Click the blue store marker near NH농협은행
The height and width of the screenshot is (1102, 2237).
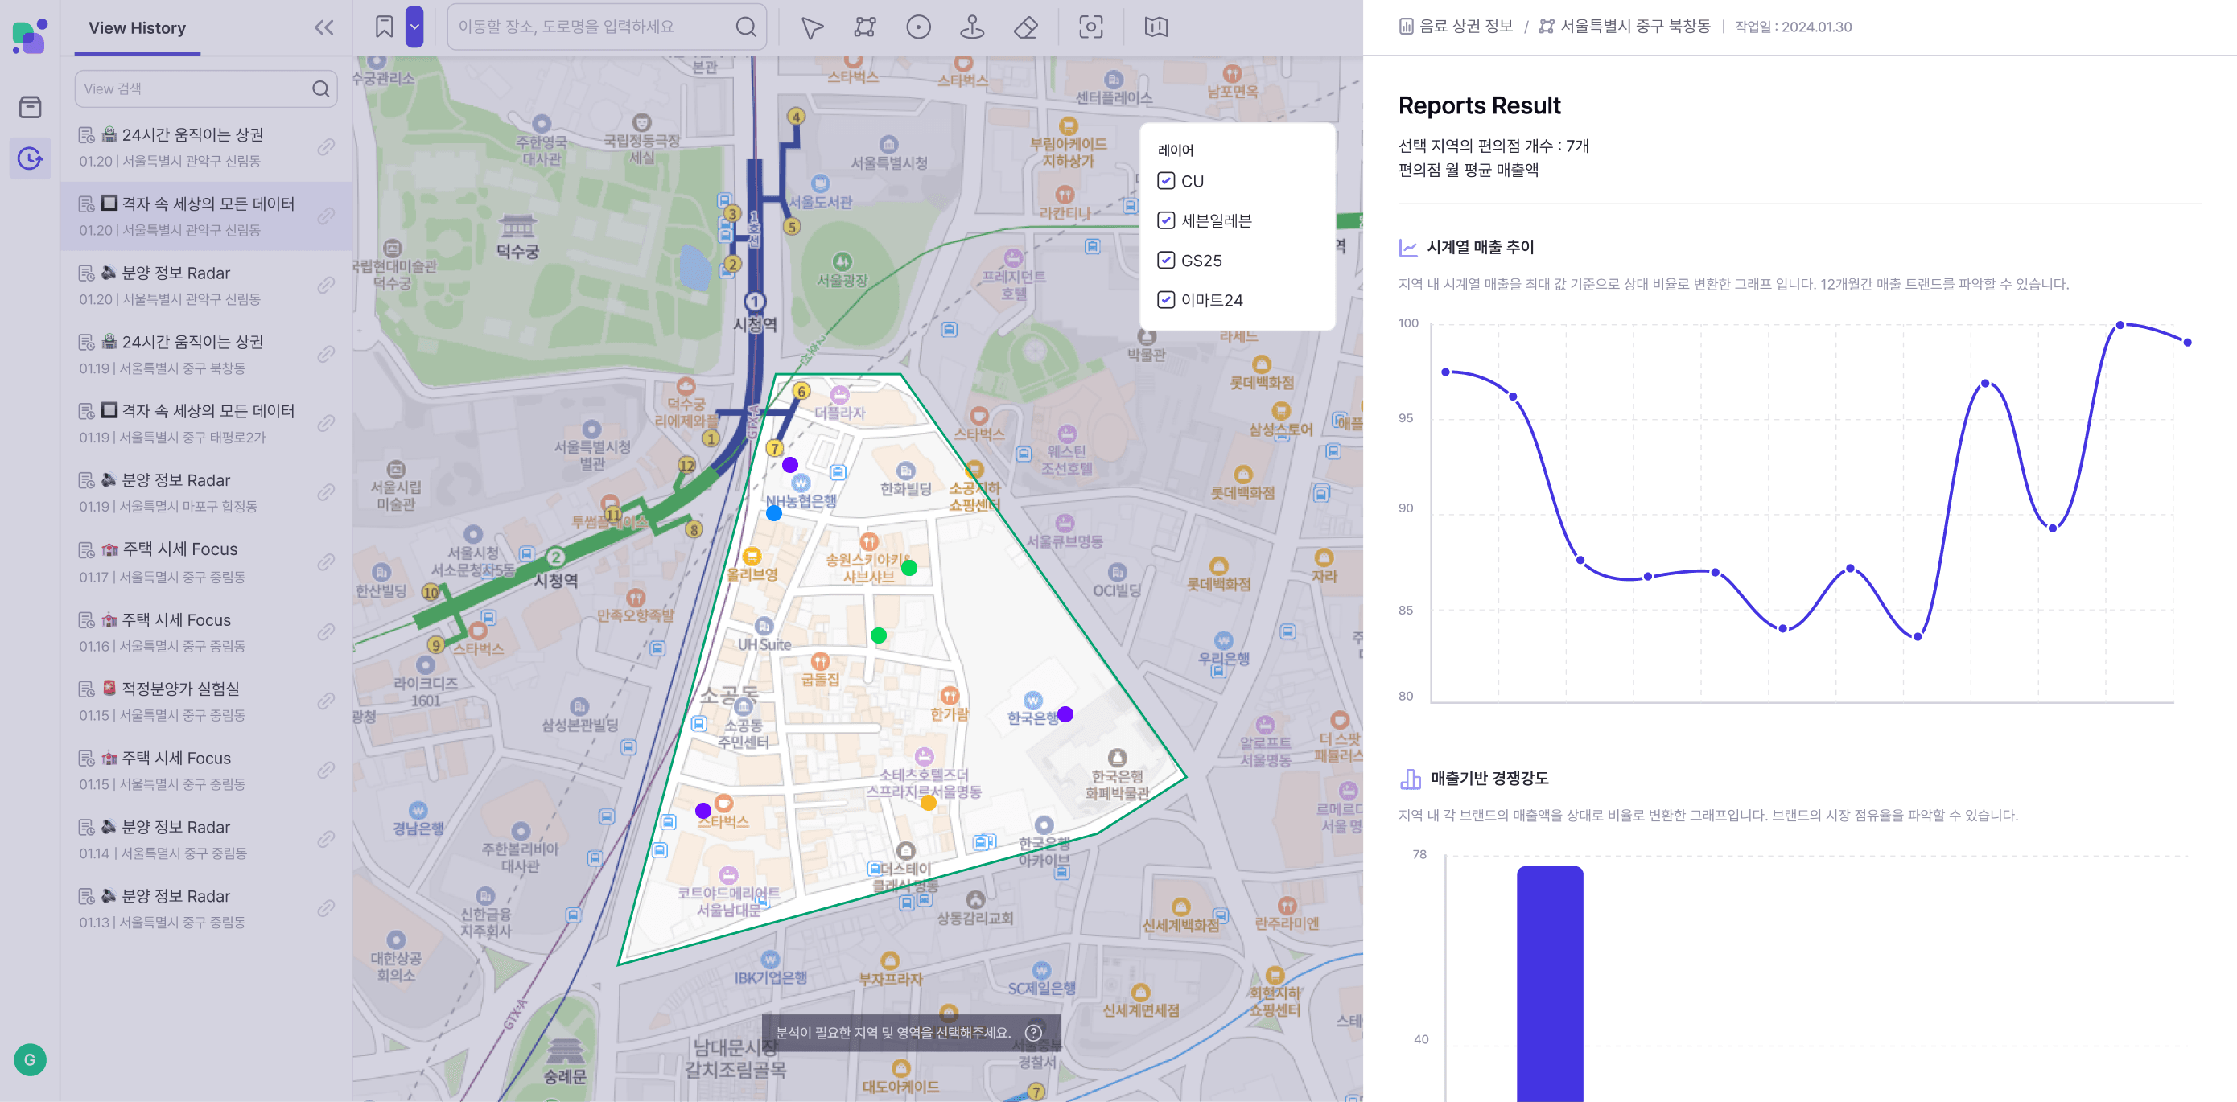click(x=774, y=513)
